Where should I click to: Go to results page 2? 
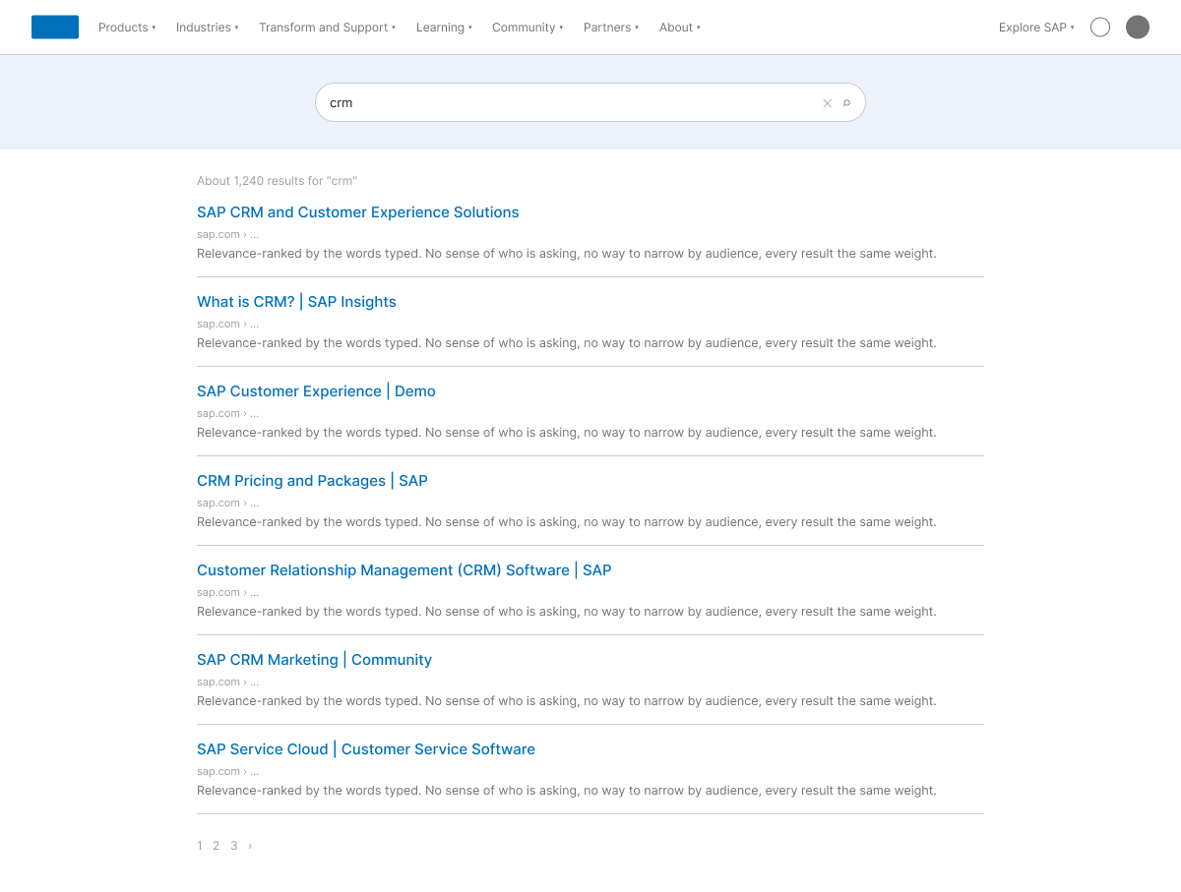pyautogui.click(x=217, y=846)
